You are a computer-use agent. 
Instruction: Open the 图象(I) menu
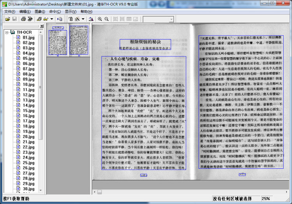40,12
